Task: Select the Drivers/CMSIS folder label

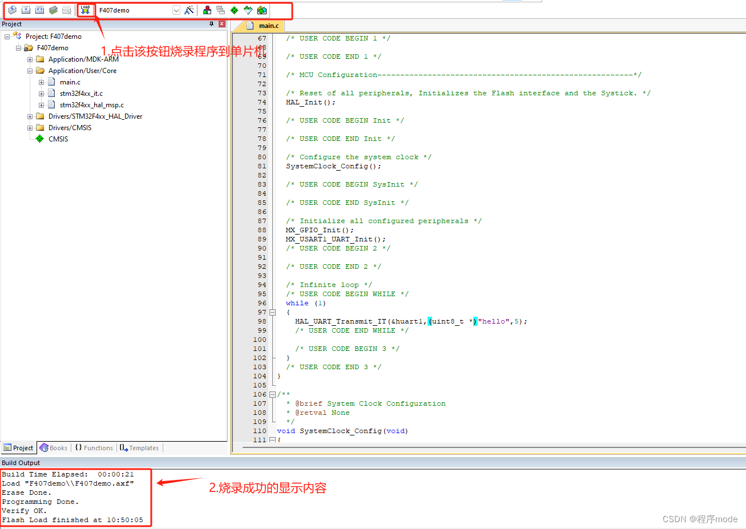Action: click(70, 128)
